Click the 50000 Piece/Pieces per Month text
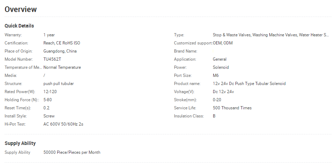Viewport: 336px width, 164px height. tap(72, 152)
